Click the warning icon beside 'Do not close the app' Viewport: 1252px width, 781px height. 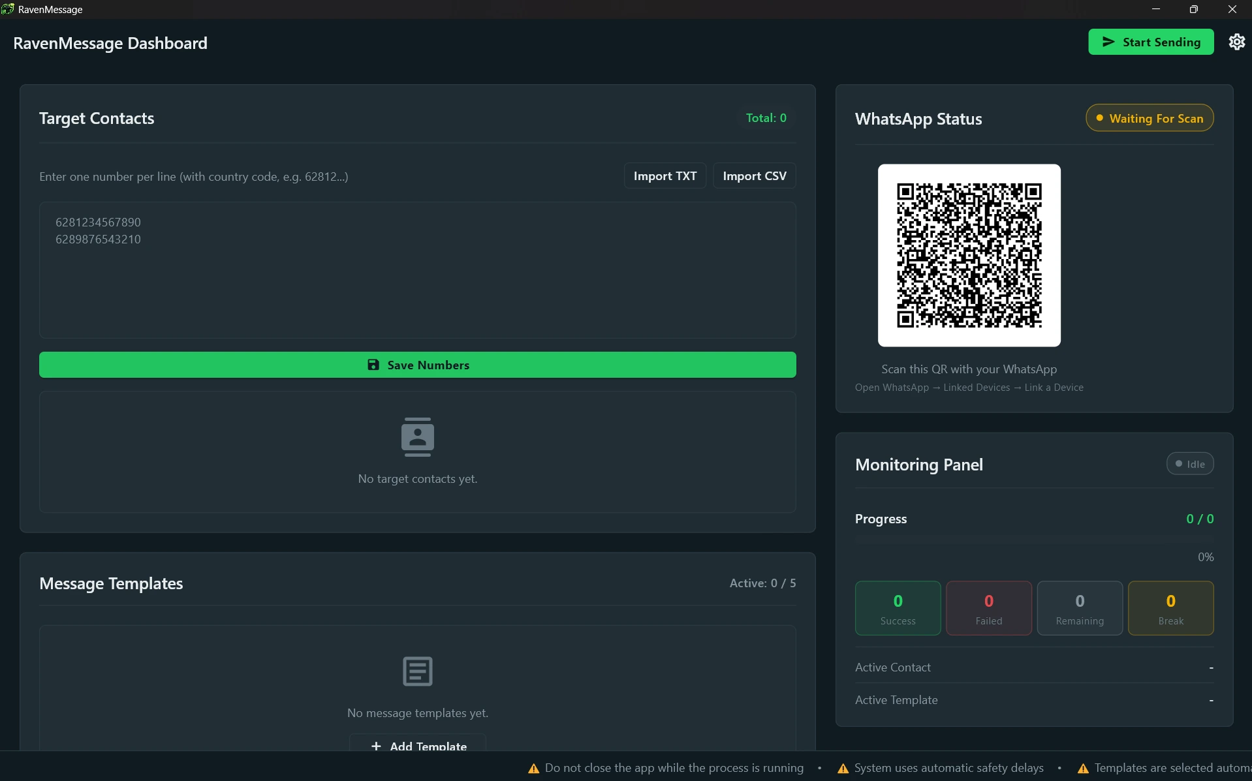pyautogui.click(x=533, y=769)
